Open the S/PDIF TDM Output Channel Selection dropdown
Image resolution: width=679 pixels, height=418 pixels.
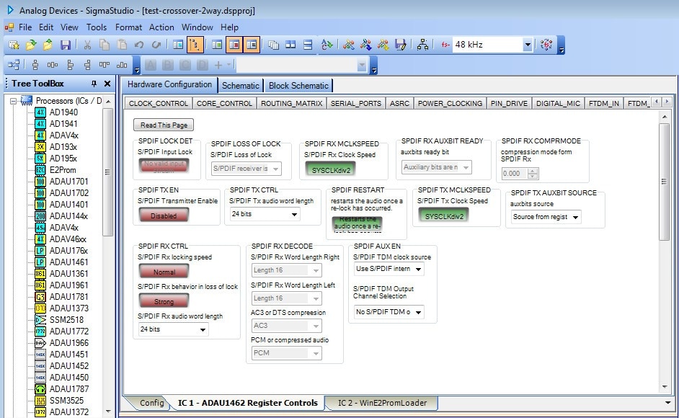click(389, 312)
